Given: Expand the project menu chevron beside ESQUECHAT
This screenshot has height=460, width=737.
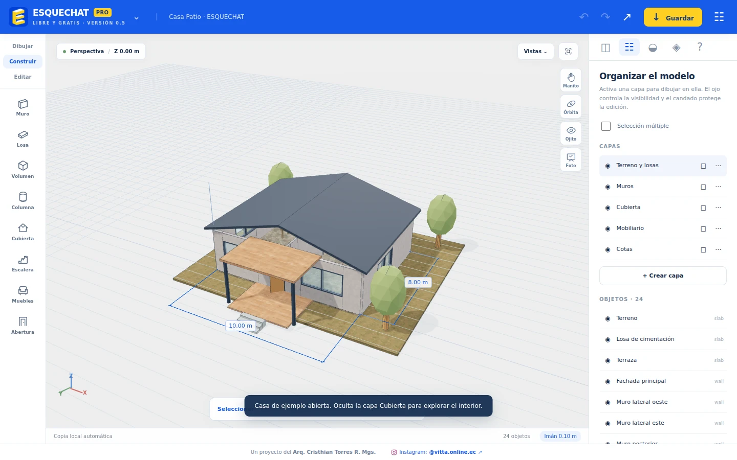Looking at the screenshot, I should point(136,18).
